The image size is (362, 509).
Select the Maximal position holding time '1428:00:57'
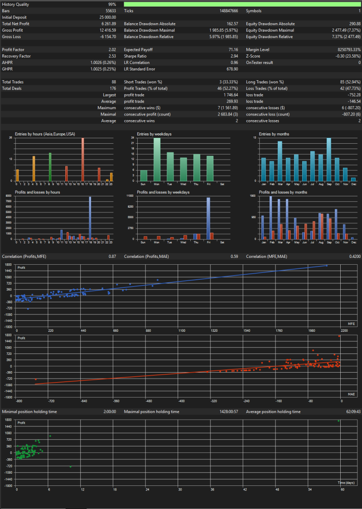coord(229,412)
